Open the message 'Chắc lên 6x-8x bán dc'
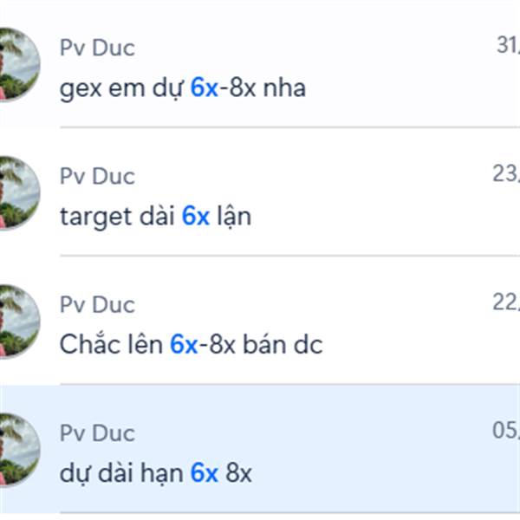The image size is (520, 520). [x=191, y=345]
